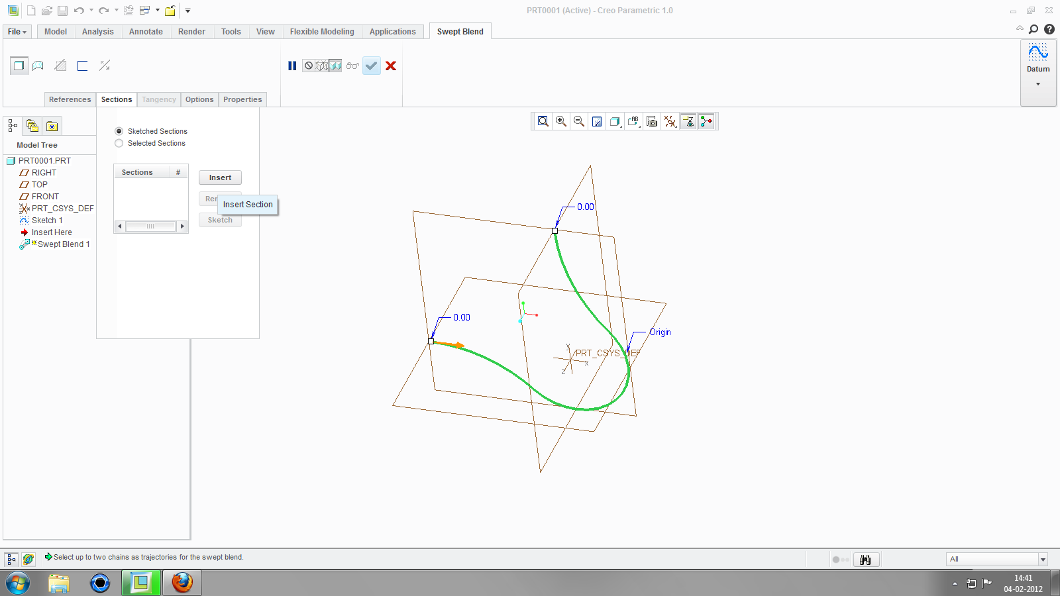Open the Options panel tab
Viewport: 1060px width, 596px height.
199,99
